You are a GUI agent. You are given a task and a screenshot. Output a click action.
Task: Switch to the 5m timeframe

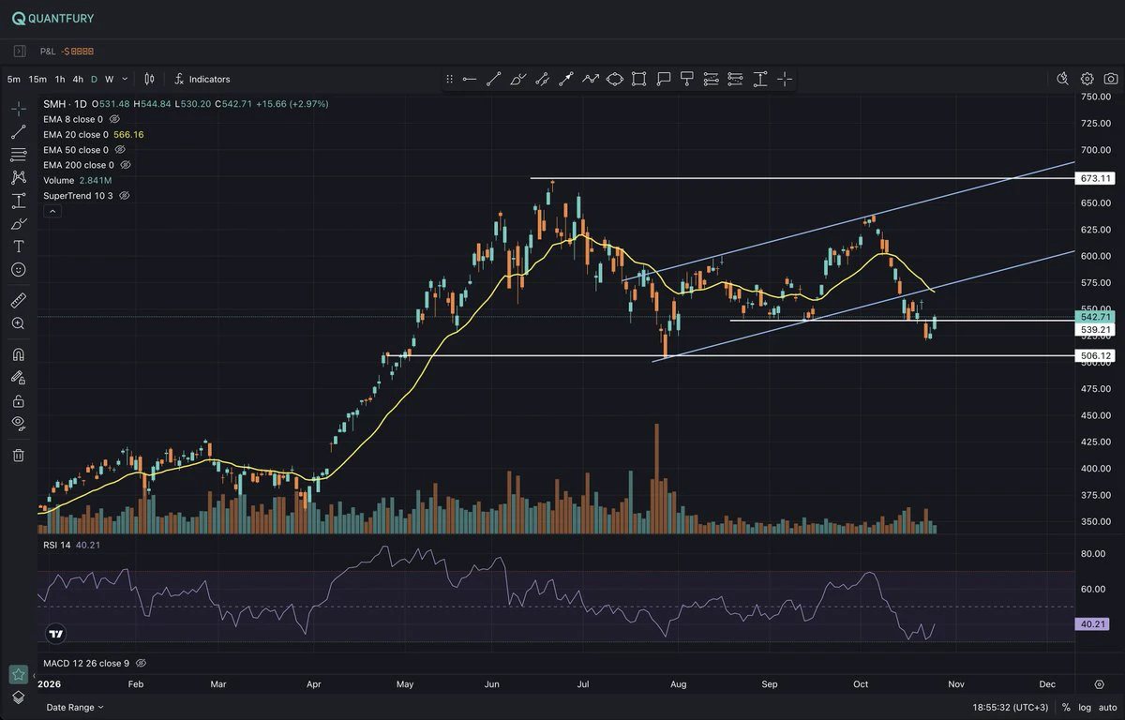click(x=14, y=80)
